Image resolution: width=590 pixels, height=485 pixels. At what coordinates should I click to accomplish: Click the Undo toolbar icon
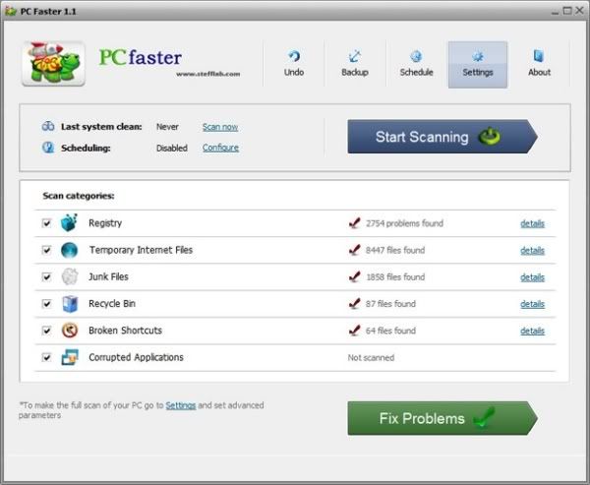tap(294, 56)
